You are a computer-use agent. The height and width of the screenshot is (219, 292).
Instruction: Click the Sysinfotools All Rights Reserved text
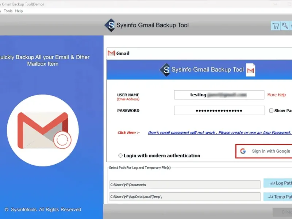coord(43,210)
